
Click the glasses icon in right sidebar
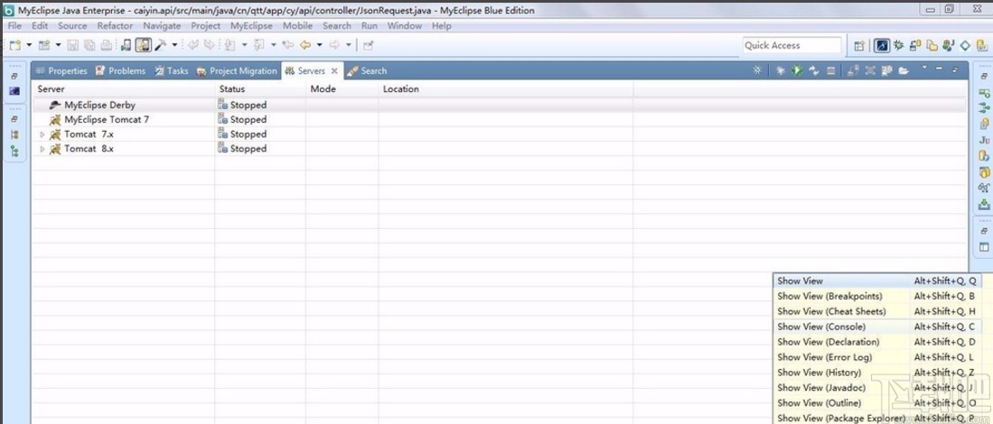[984, 188]
